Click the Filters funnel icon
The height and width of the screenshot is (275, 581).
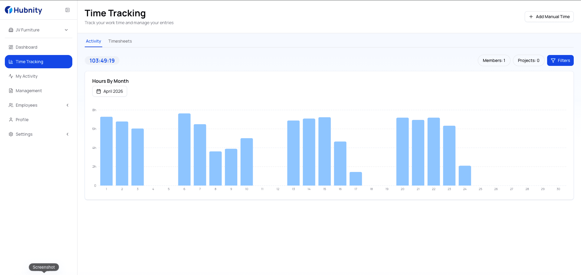[x=553, y=60]
